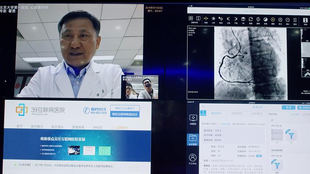This screenshot has width=310, height=174.
Task: Open the banner photo thumbnail of people
Action: (x=74, y=150)
